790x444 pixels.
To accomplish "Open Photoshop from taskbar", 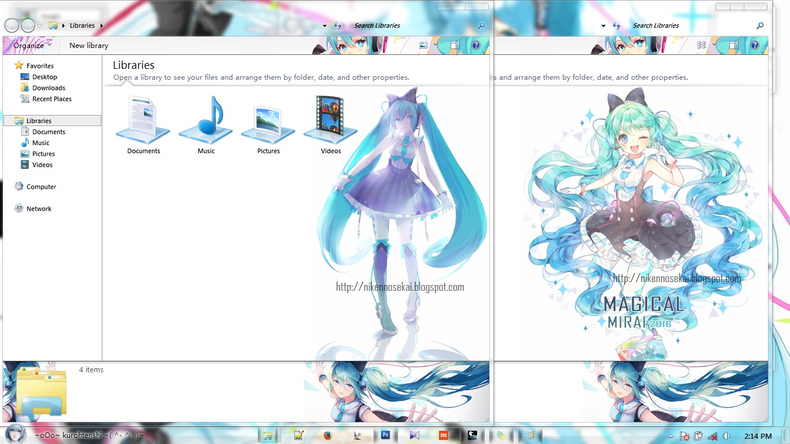I will (x=386, y=435).
